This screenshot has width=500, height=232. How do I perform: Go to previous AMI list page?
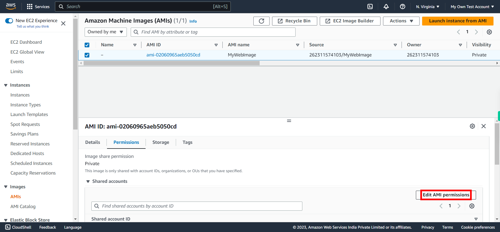coord(459,32)
